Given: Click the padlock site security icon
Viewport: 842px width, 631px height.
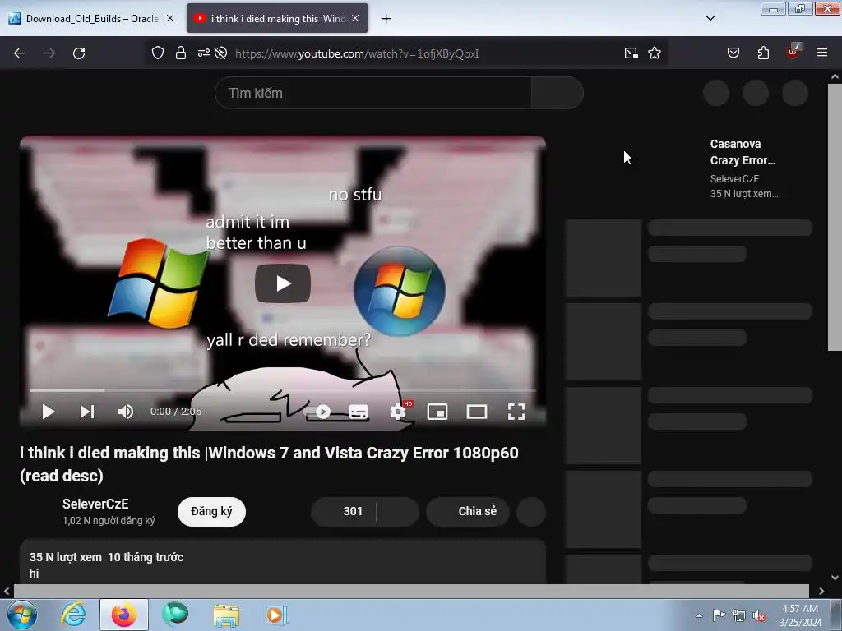Looking at the screenshot, I should tap(181, 53).
